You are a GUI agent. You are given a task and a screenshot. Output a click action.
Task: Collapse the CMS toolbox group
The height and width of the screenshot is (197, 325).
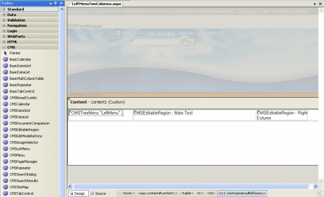pos(4,47)
